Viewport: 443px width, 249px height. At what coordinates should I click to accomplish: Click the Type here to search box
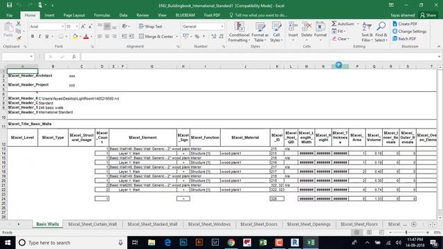pos(71,243)
